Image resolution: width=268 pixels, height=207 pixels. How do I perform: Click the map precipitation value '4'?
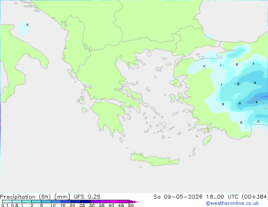click(x=257, y=102)
